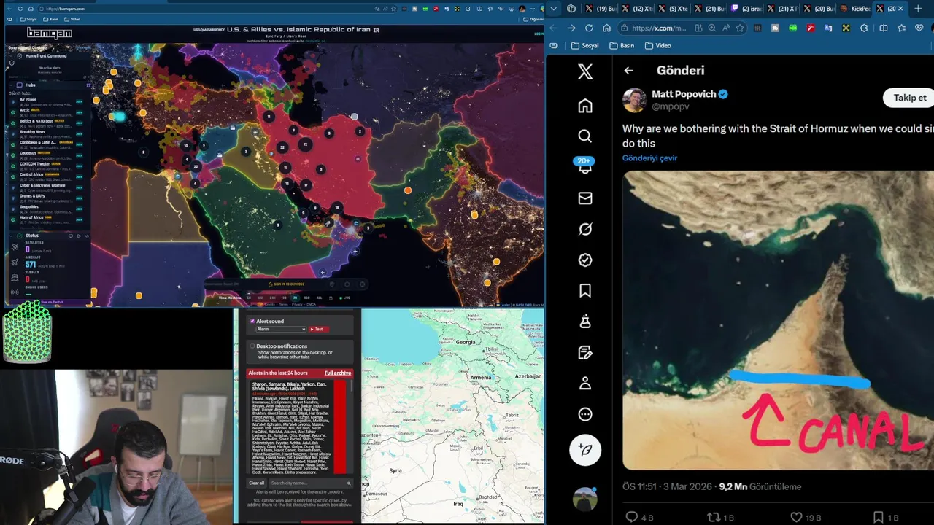934x525 pixels.
Task: Click the repost icon with 1 B
Action: coord(714,517)
